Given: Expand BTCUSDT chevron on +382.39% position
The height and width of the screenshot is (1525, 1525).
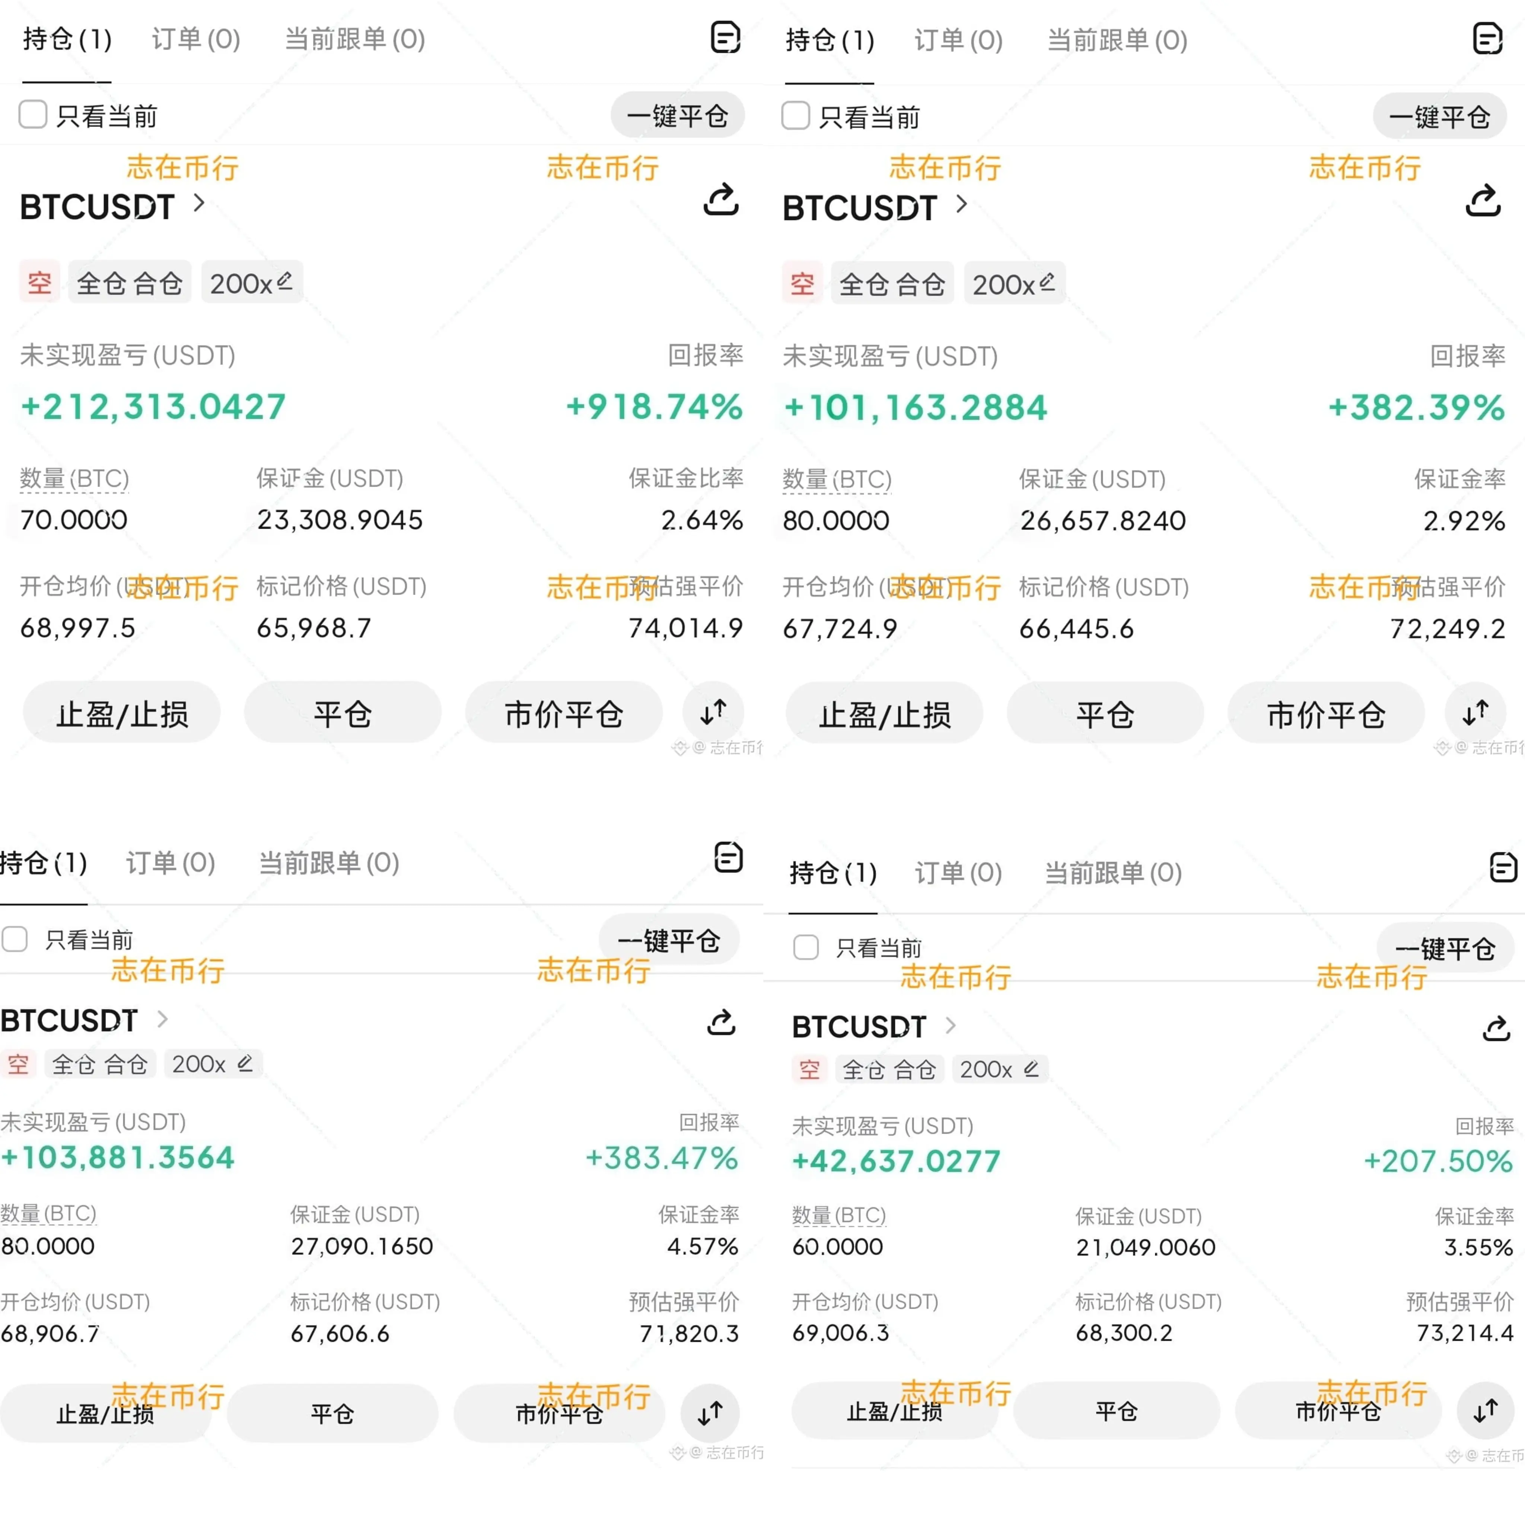Looking at the screenshot, I should tap(961, 204).
